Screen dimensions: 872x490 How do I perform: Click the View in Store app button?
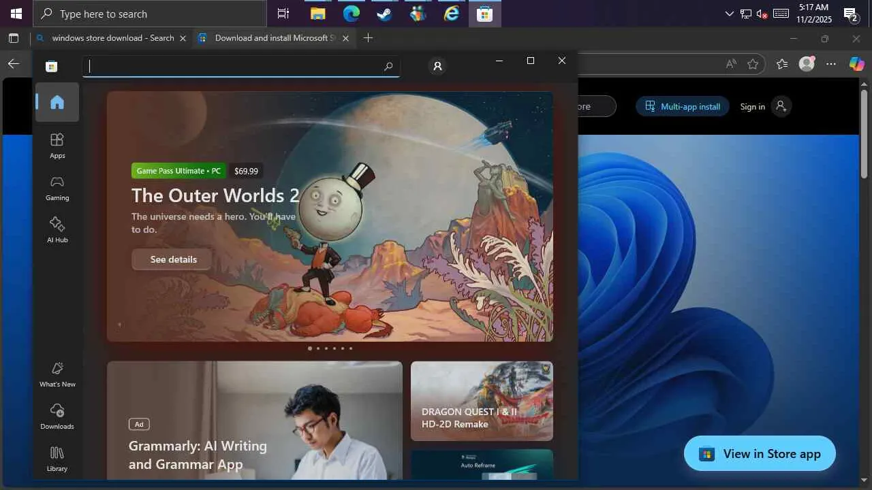(x=760, y=453)
